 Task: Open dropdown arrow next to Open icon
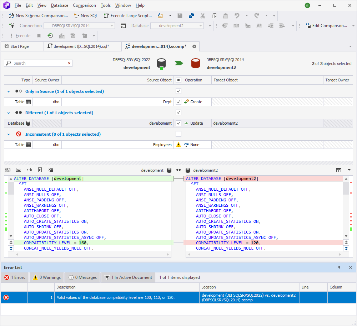tap(170, 16)
